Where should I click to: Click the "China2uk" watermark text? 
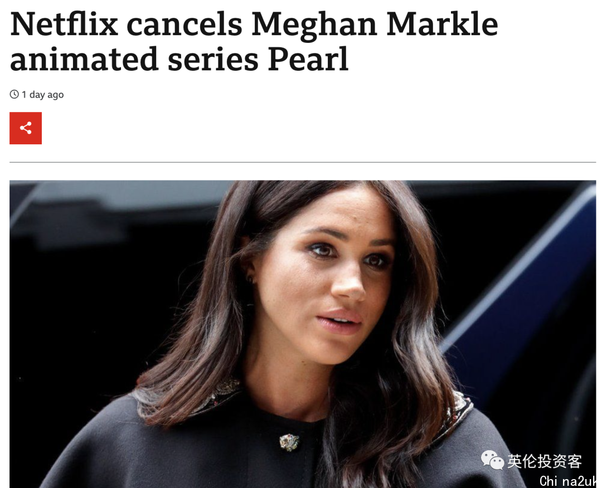pos(567,481)
